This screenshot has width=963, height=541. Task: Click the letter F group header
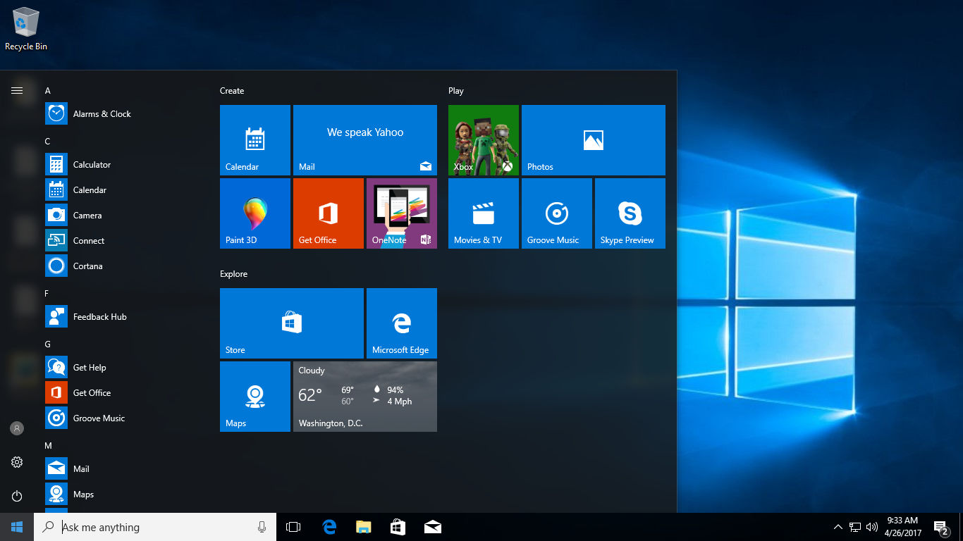(47, 294)
